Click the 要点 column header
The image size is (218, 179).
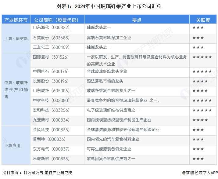click(x=137, y=20)
